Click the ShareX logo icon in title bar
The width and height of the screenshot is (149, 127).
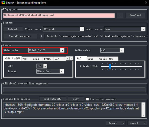tap(3, 2)
